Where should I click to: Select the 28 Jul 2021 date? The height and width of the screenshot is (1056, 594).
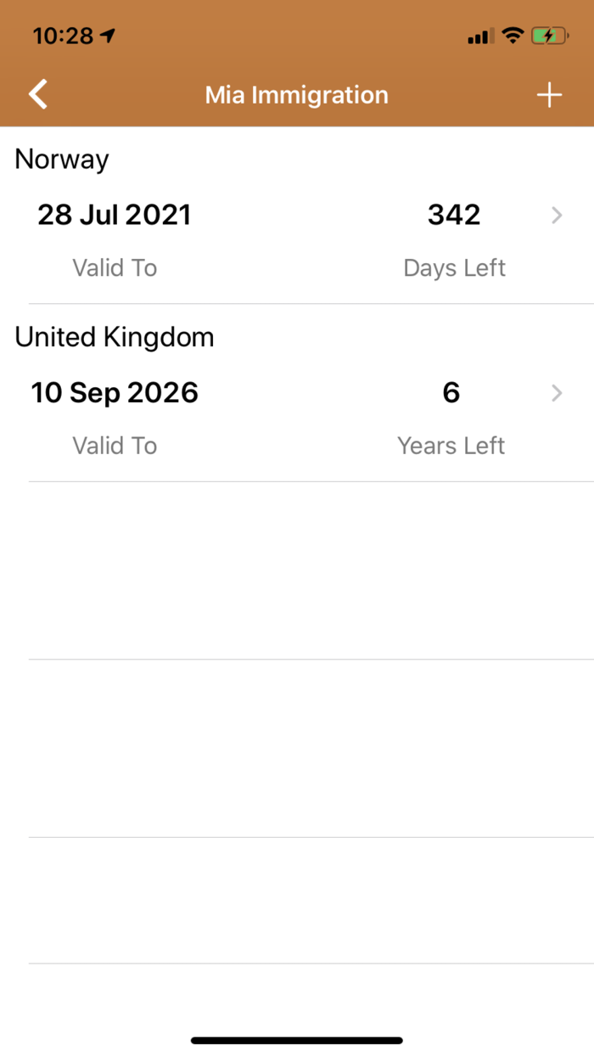(x=115, y=215)
